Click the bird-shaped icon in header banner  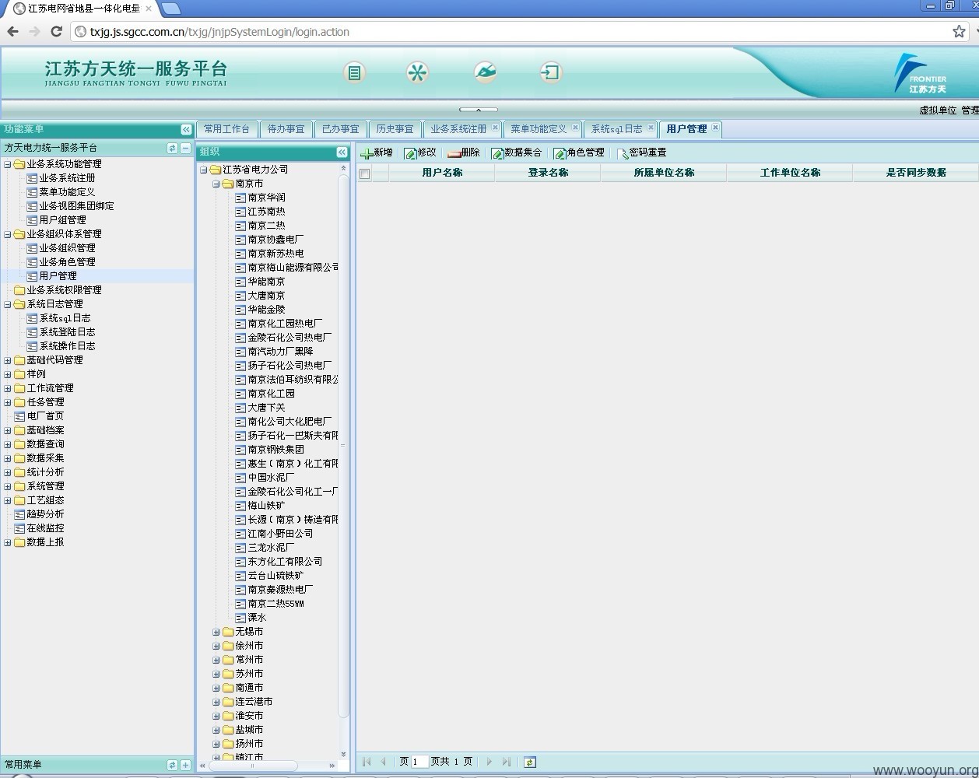pyautogui.click(x=485, y=72)
